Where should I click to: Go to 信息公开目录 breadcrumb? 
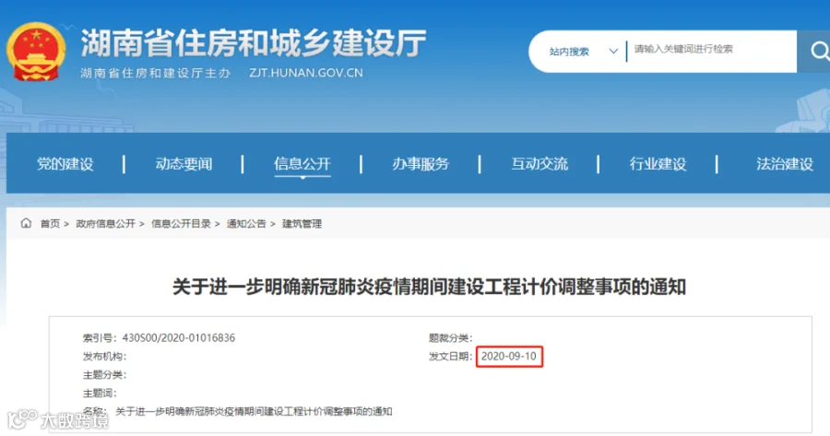(181, 224)
